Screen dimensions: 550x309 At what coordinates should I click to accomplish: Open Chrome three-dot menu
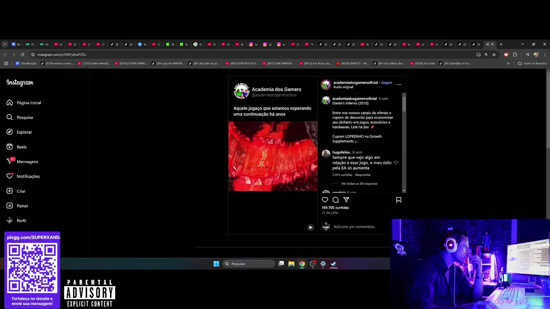click(544, 55)
